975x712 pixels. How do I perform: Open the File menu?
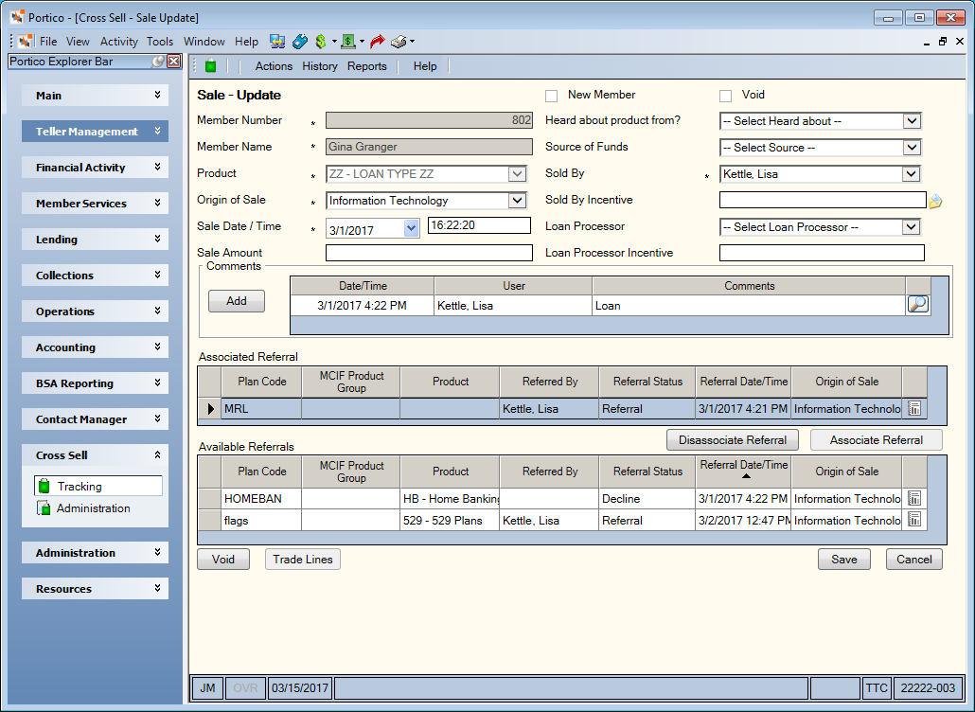tap(48, 42)
